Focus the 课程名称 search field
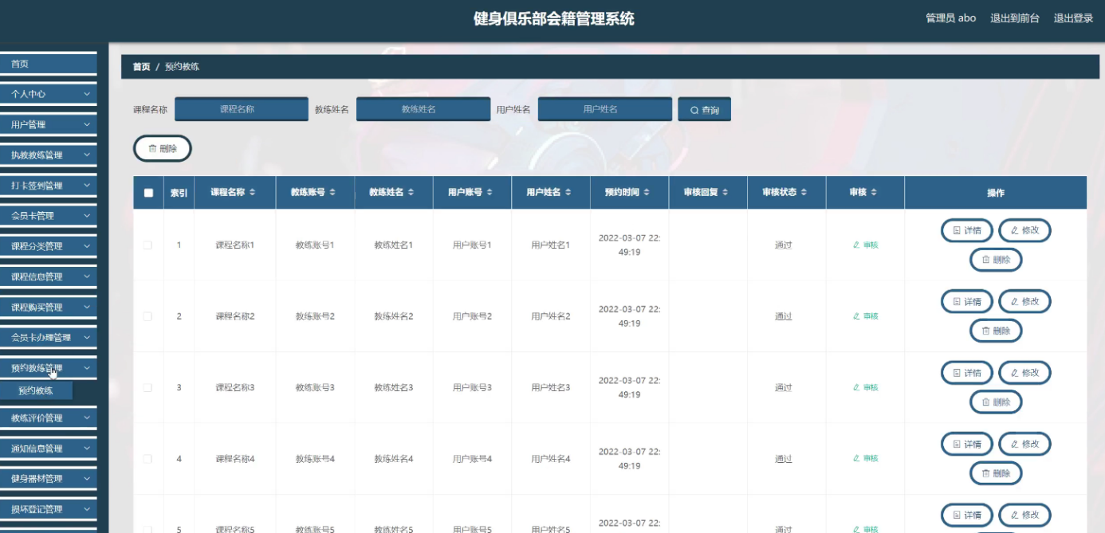This screenshot has width=1105, height=533. 242,109
